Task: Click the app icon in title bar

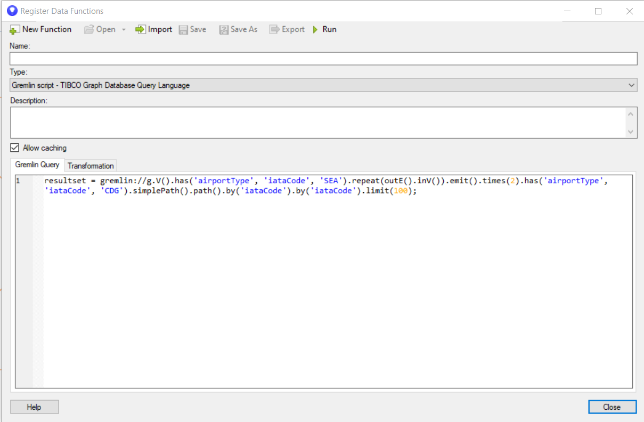Action: pyautogui.click(x=12, y=11)
